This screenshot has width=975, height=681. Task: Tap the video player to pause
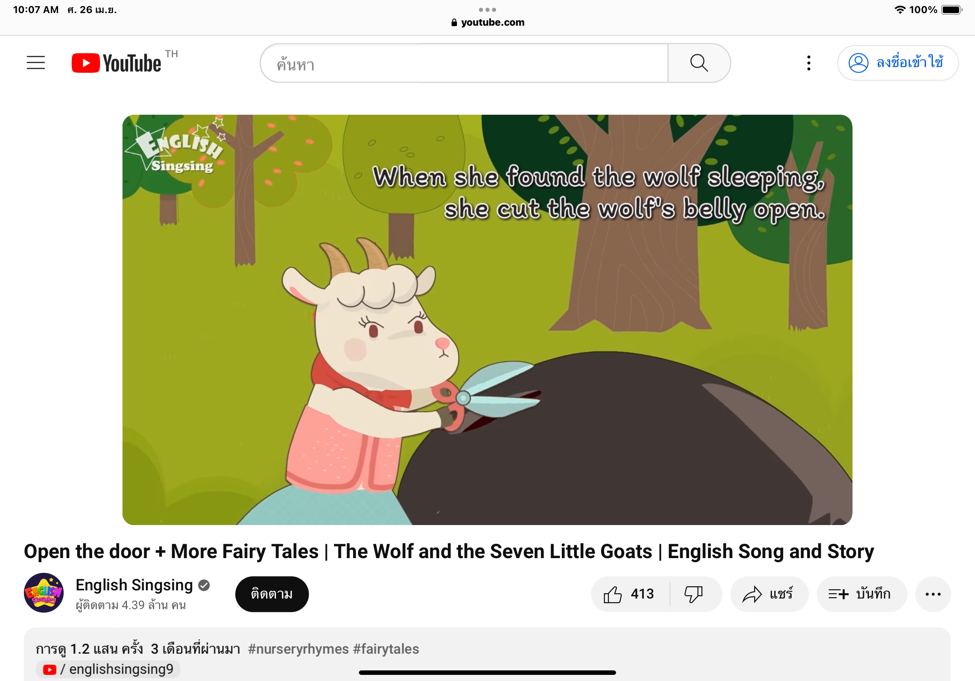(x=487, y=319)
